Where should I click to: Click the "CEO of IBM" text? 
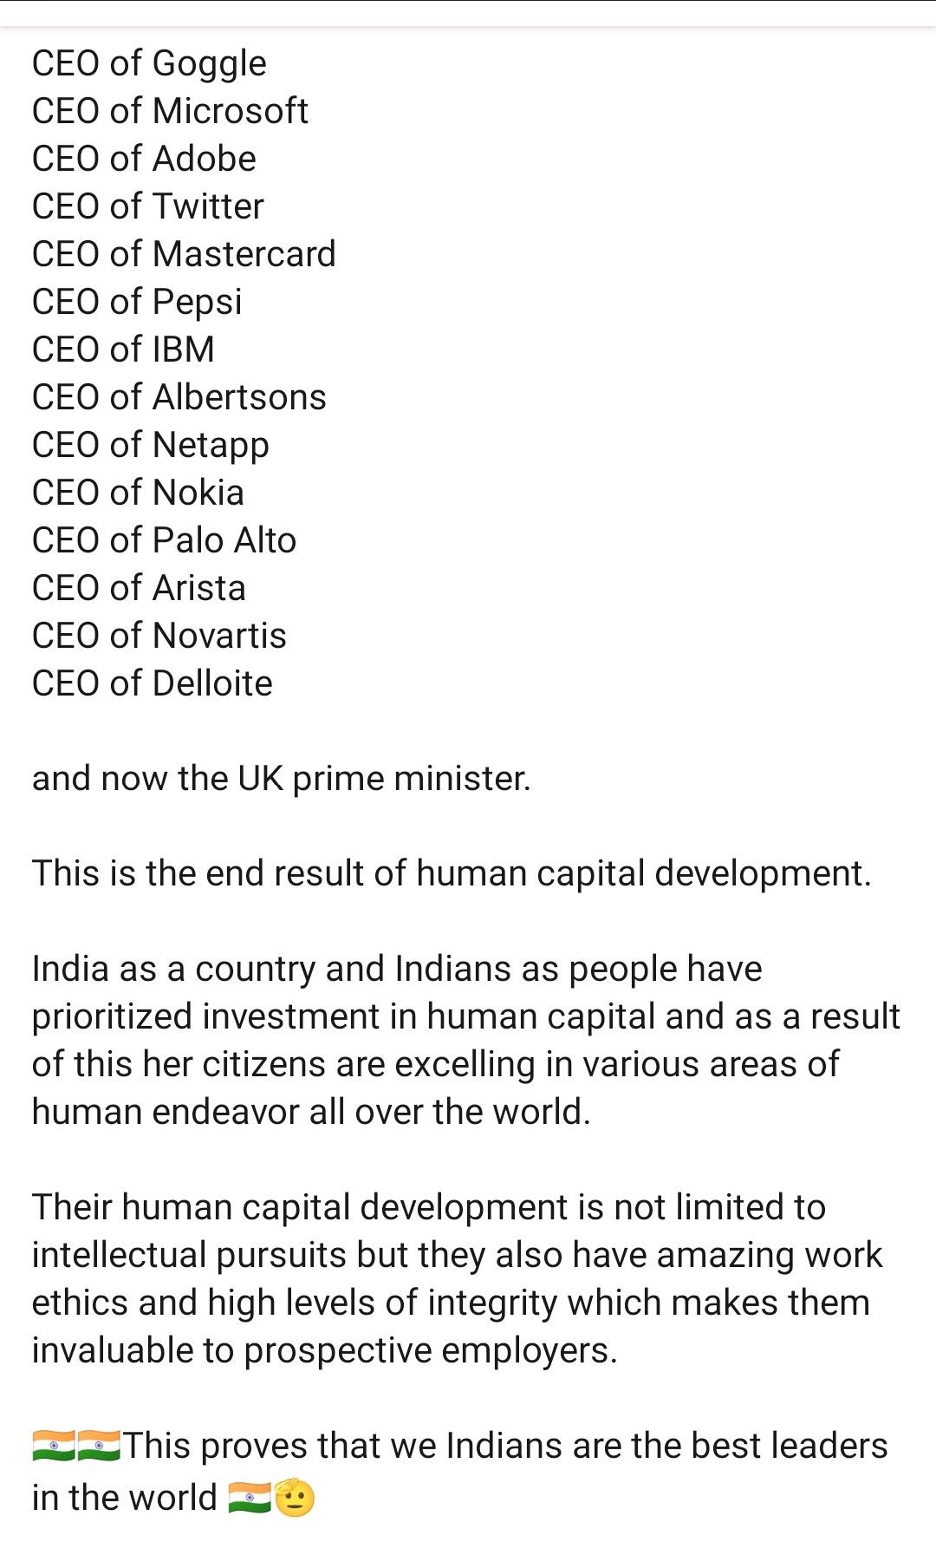point(123,350)
